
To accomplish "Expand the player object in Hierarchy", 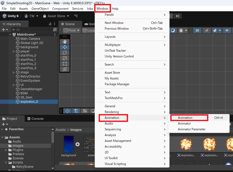I will pyautogui.click(x=14, y=51).
